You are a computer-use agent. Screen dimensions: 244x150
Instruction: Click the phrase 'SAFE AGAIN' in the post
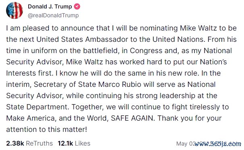132,118
